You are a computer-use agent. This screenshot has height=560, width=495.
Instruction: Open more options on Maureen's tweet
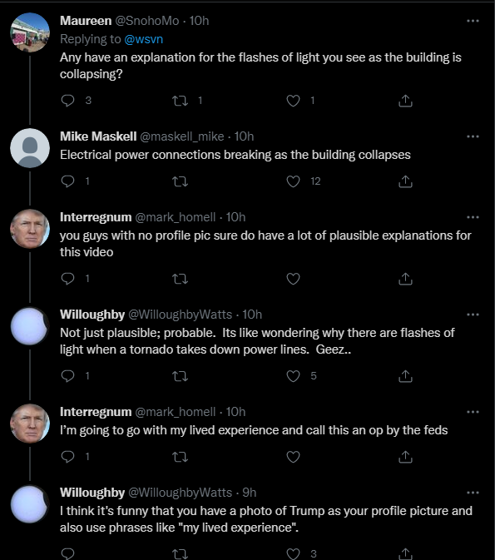(x=473, y=21)
